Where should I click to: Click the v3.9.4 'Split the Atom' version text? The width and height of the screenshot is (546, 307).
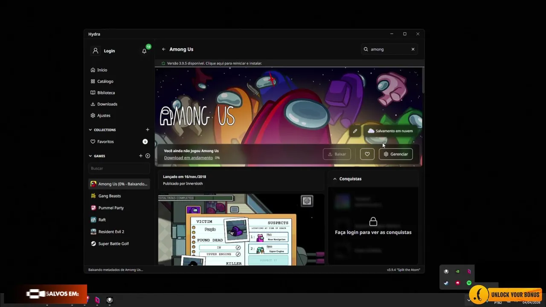(x=404, y=270)
